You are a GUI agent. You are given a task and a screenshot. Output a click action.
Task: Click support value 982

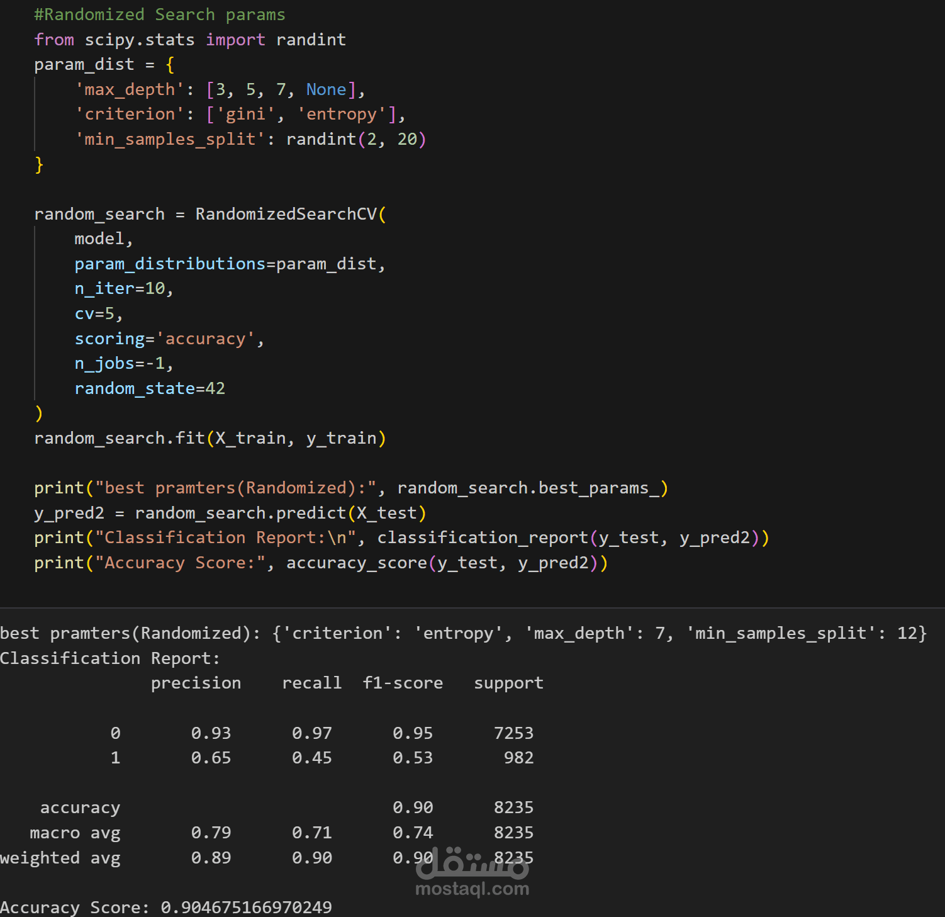[518, 758]
